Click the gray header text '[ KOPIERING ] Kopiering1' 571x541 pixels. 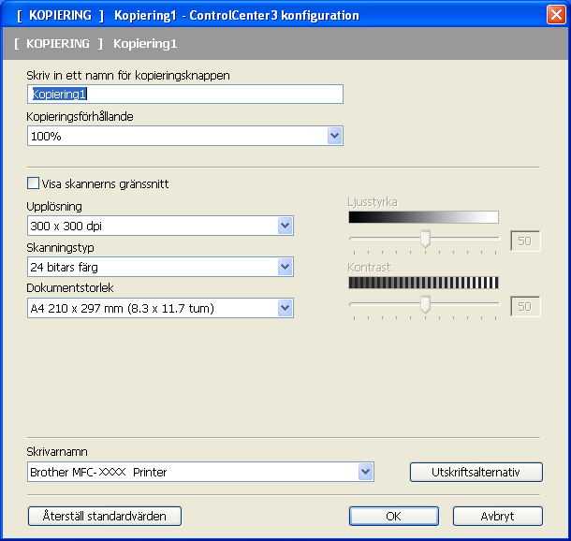click(95, 44)
